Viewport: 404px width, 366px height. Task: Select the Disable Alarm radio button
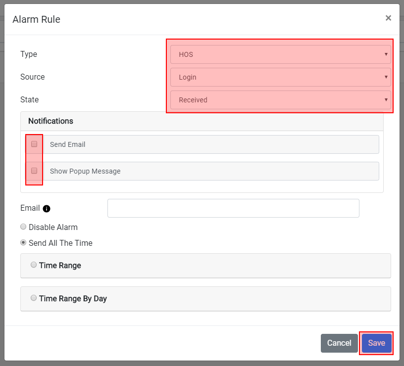point(23,227)
